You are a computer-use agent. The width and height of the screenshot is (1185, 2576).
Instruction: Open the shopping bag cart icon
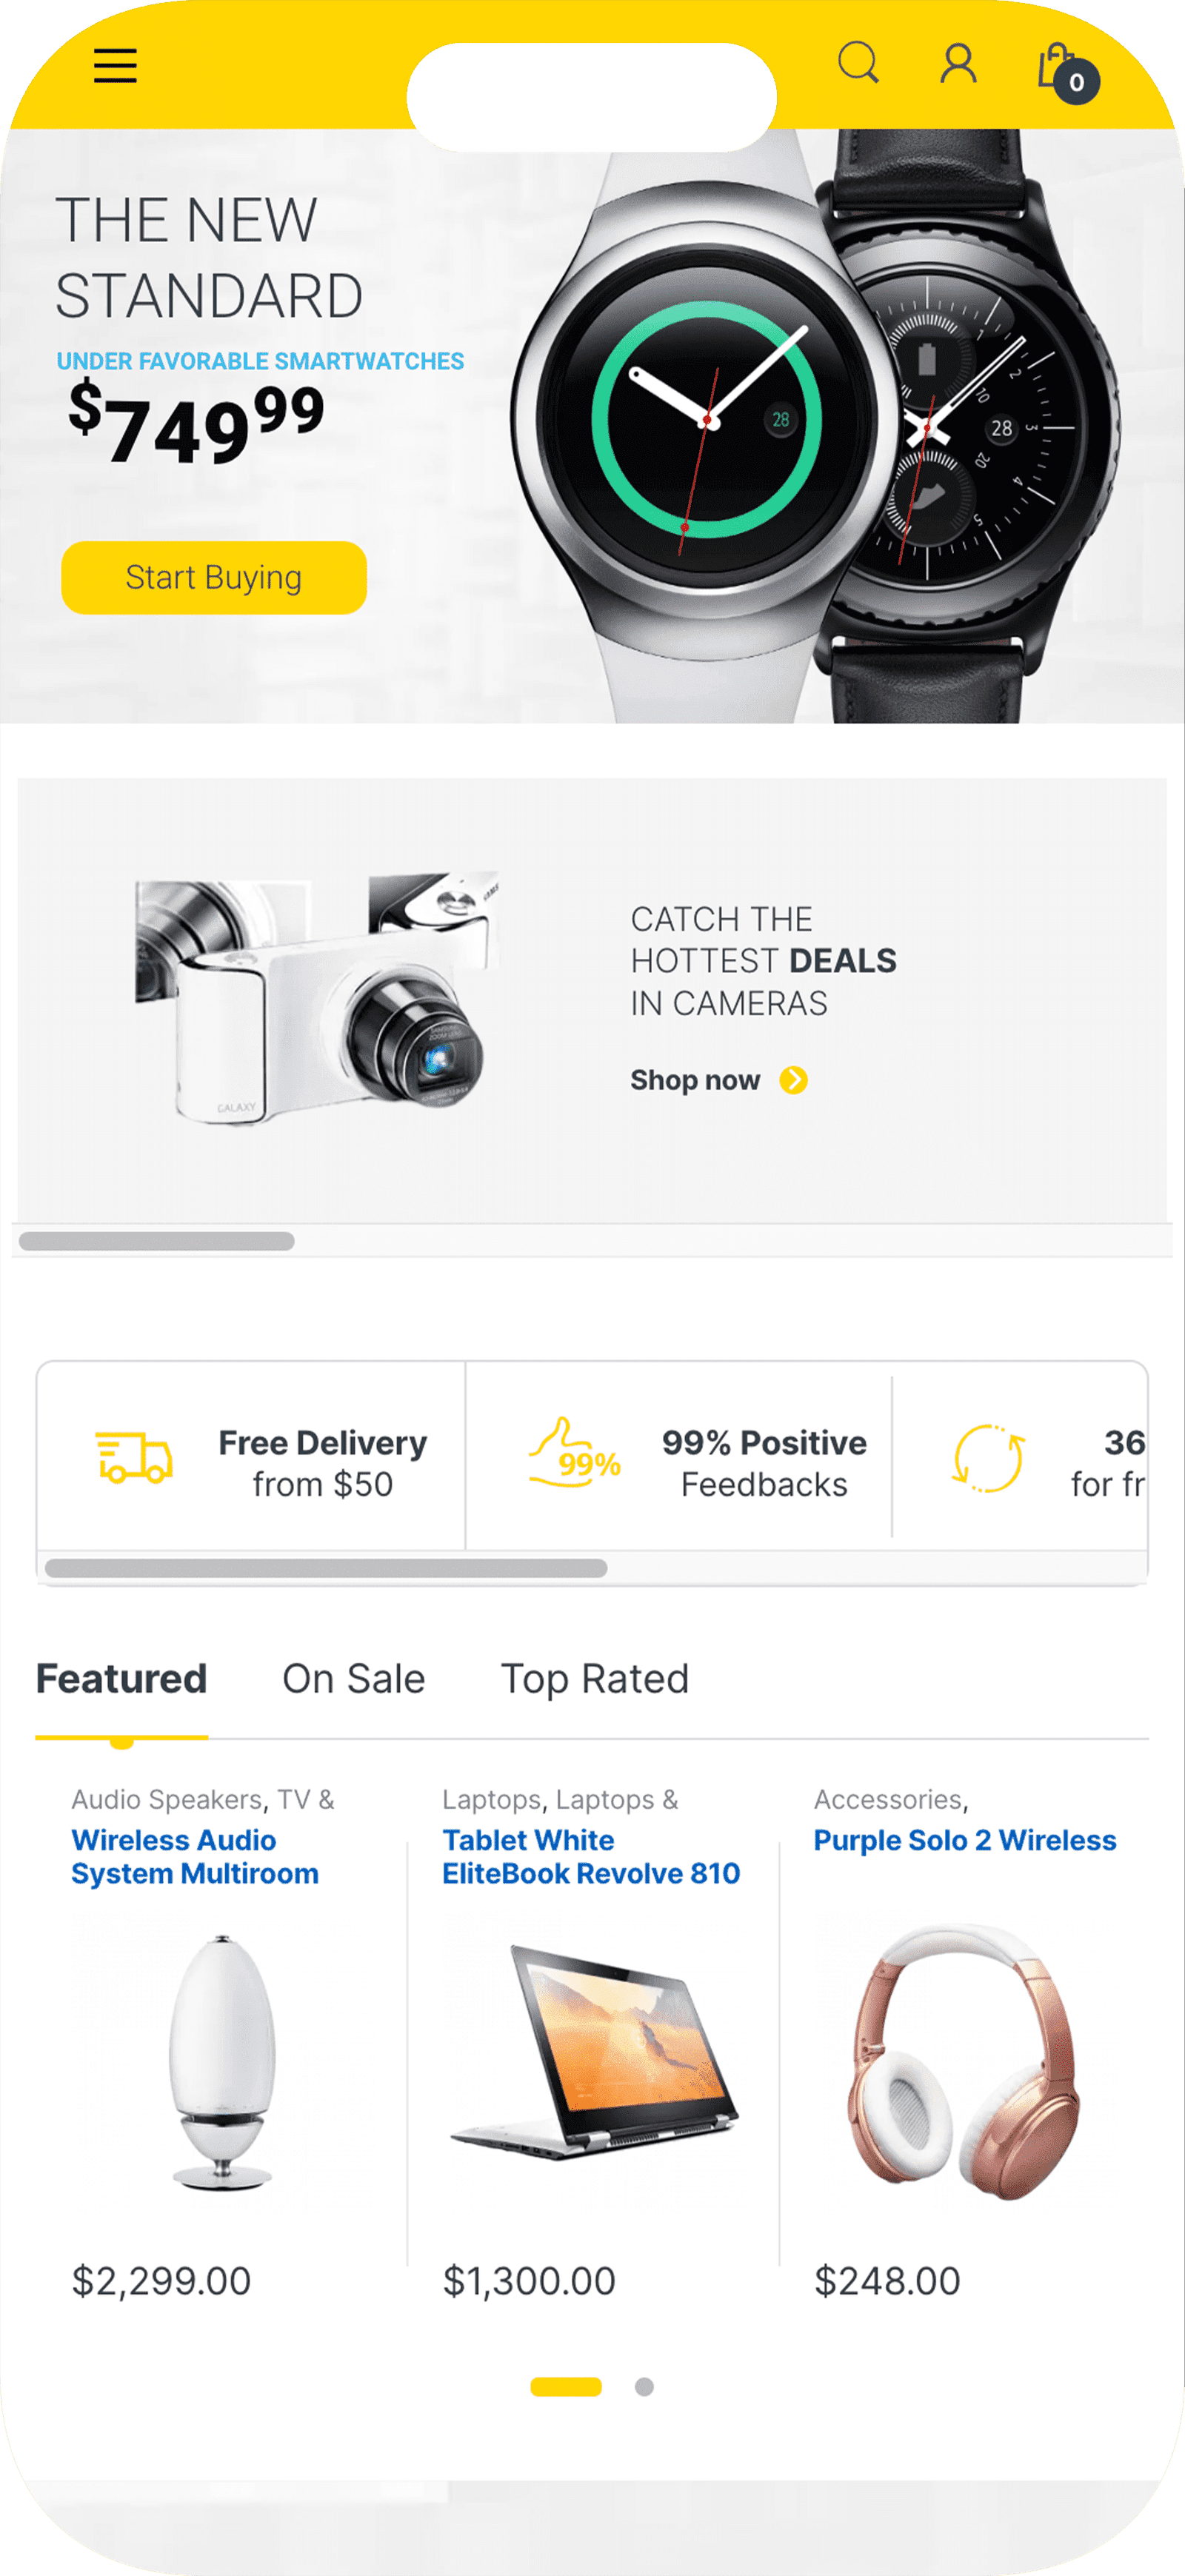(x=1066, y=71)
